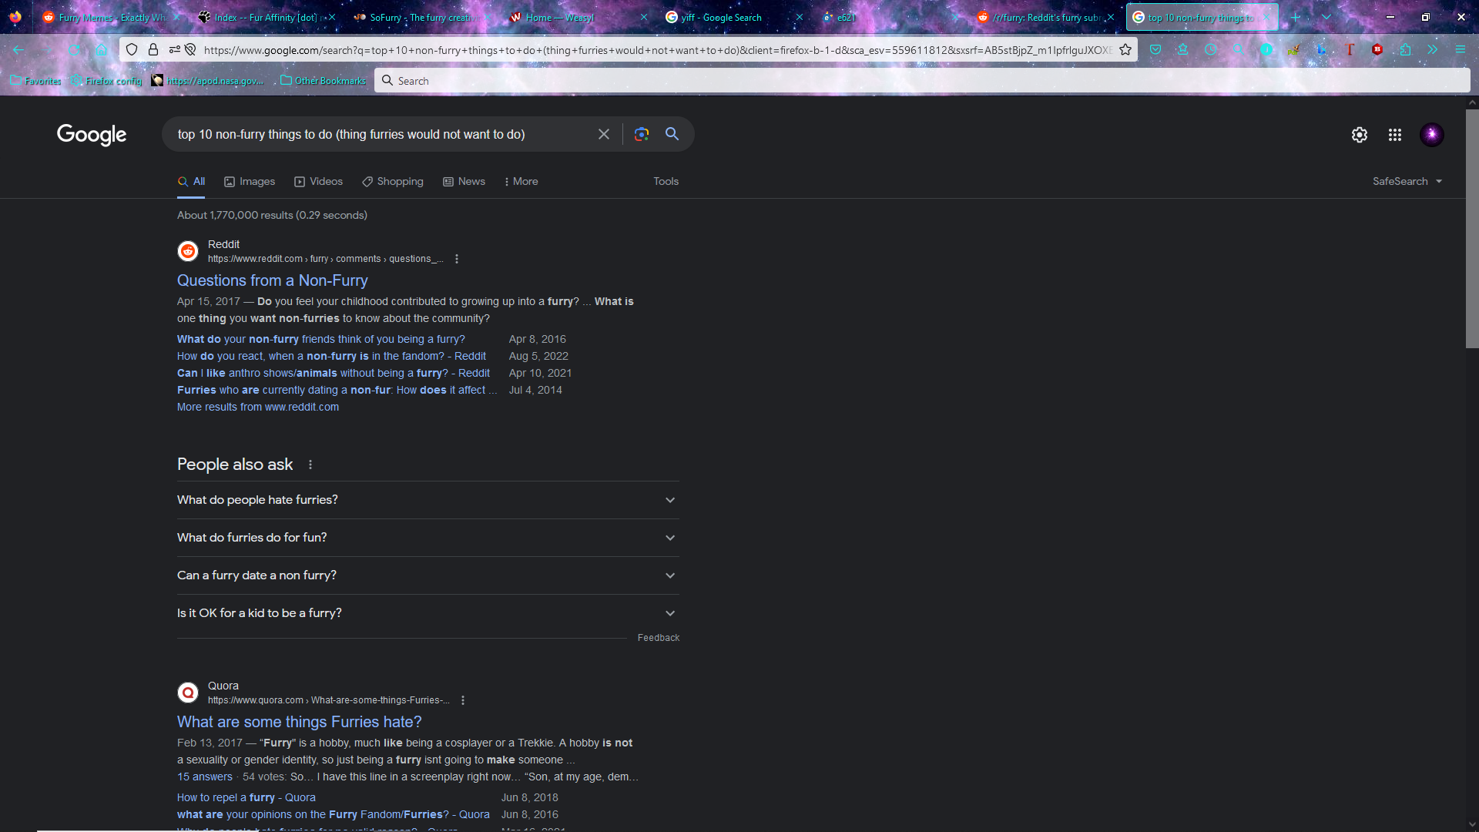Switch to Images results

(250, 181)
